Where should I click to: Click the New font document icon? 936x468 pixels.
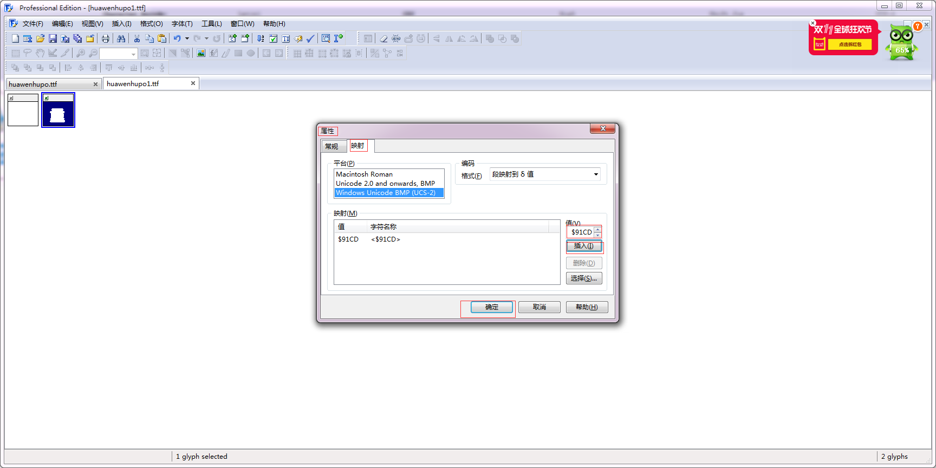click(x=15, y=38)
